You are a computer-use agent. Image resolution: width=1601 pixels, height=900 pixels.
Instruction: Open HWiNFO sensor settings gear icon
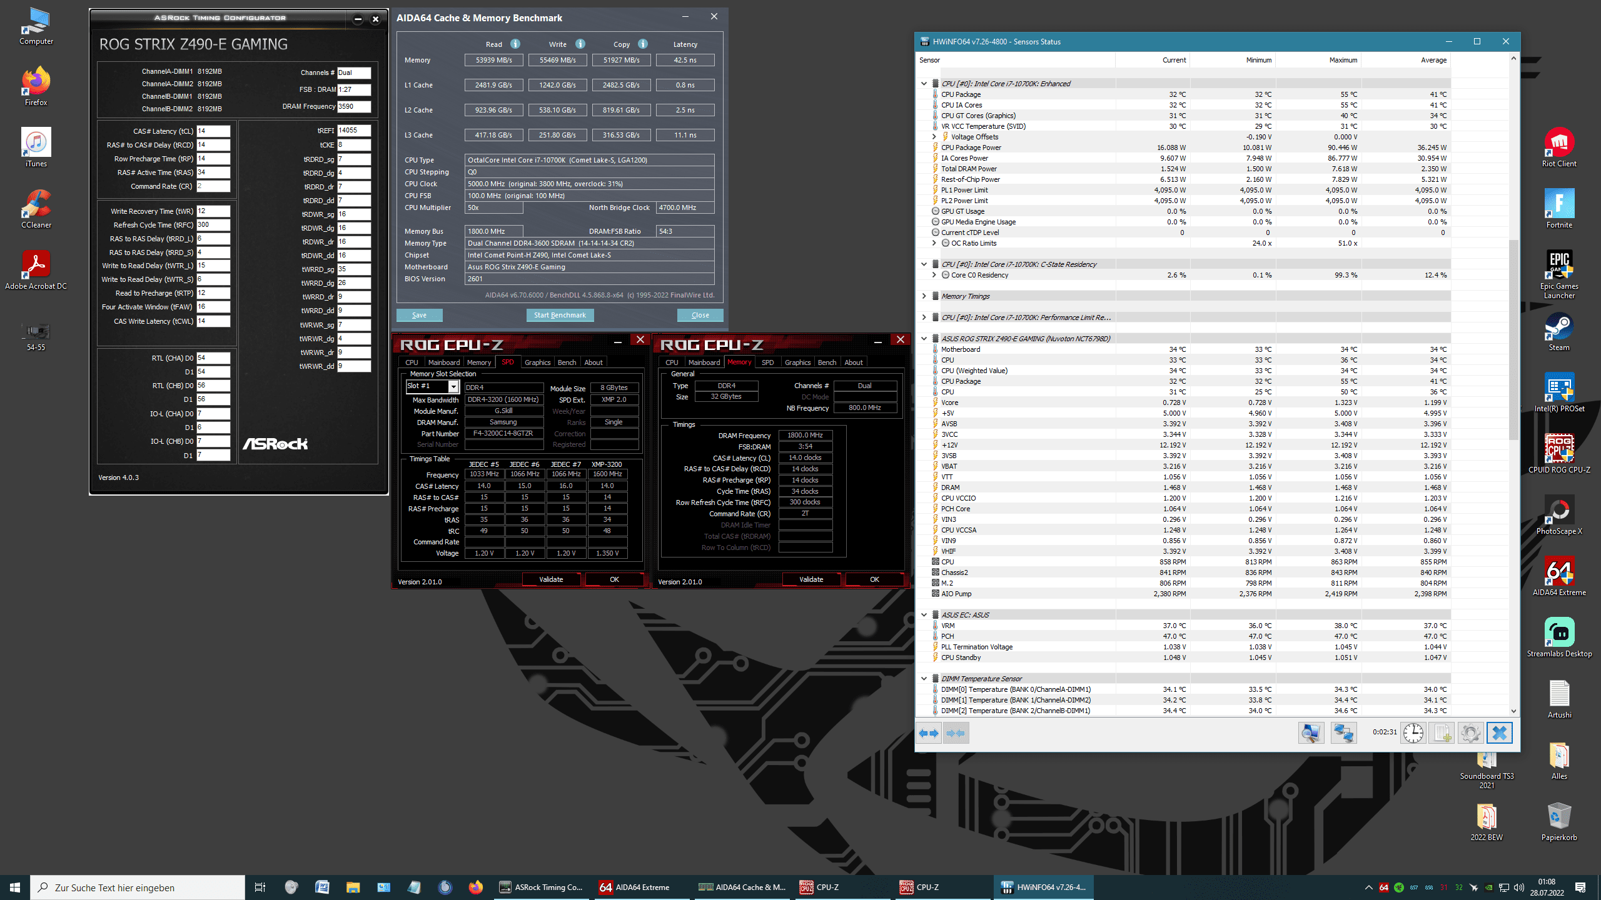[1470, 733]
